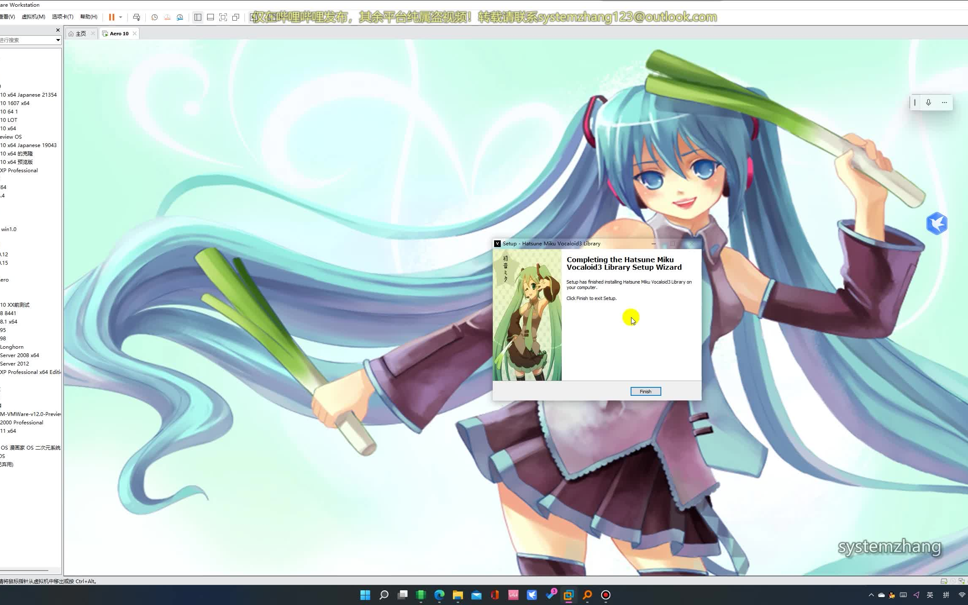Image resolution: width=968 pixels, height=605 pixels.
Task: Select the '10 x64 预览版' VM entry
Action: [x=16, y=162]
